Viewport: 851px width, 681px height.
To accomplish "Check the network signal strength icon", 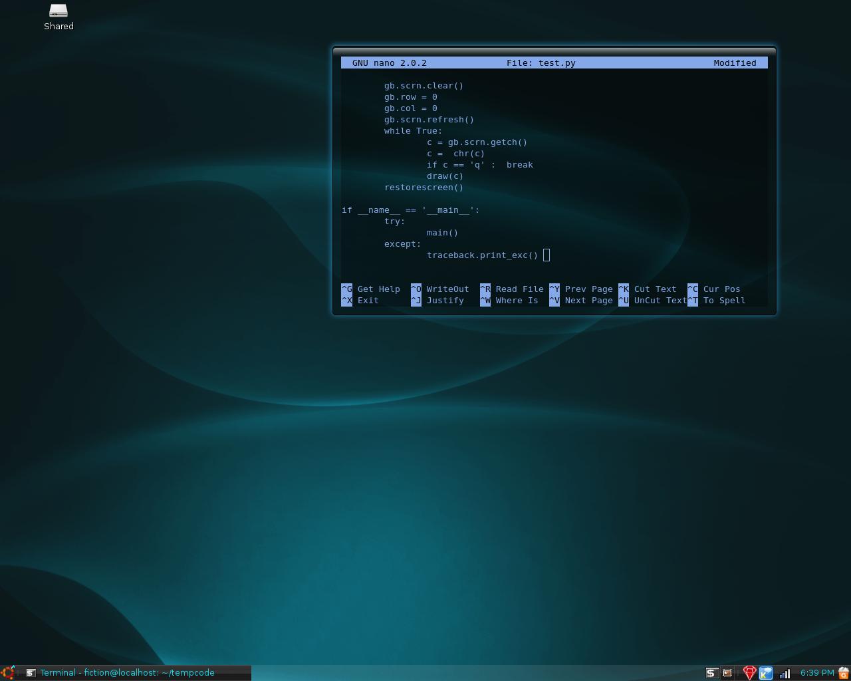I will [x=785, y=674].
